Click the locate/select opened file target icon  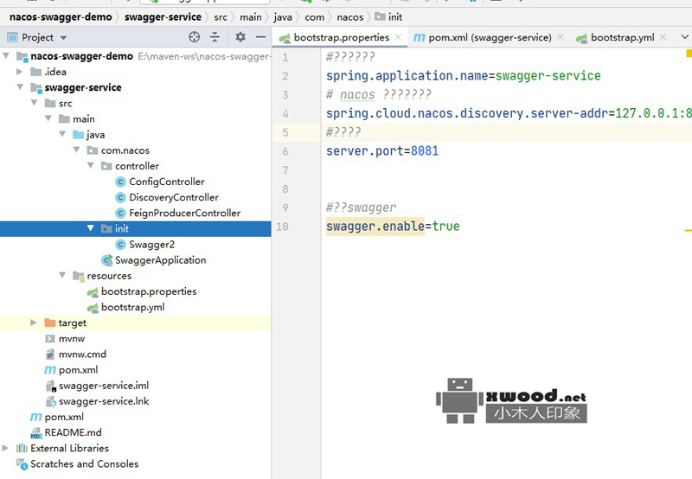click(x=194, y=37)
